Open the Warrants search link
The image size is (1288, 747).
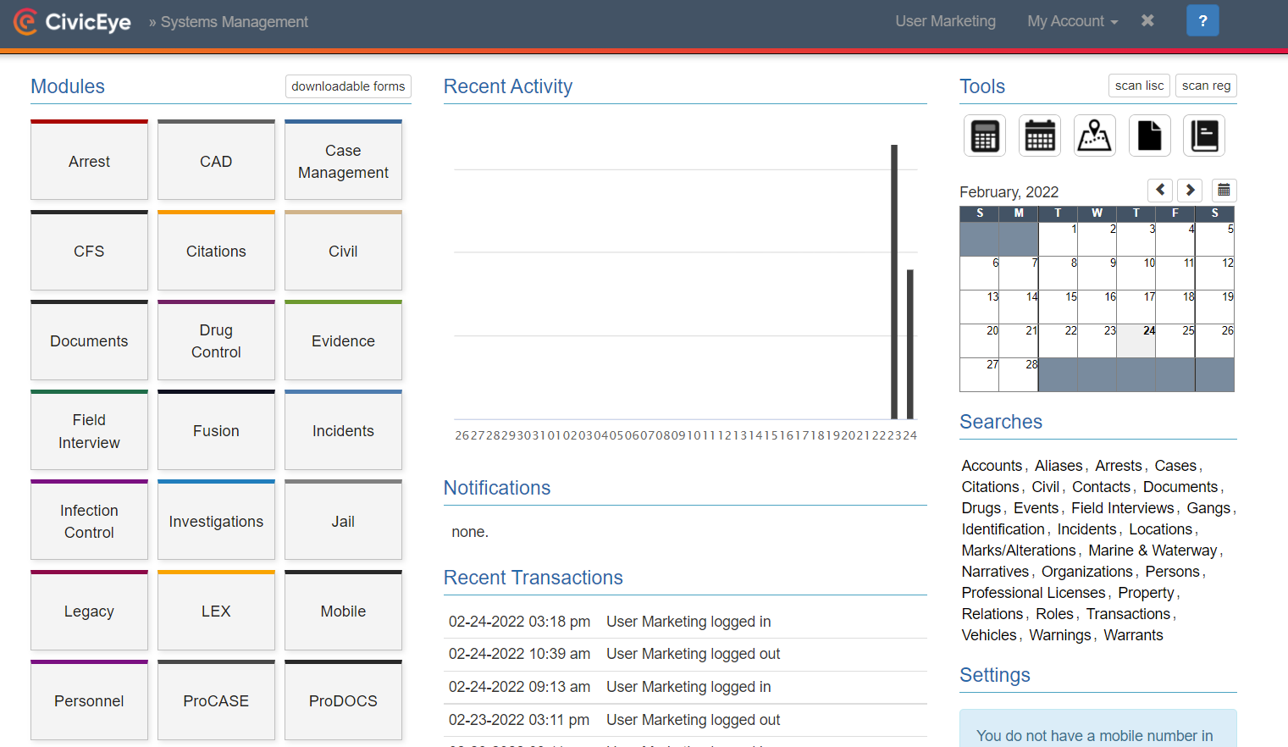pyautogui.click(x=1132, y=634)
